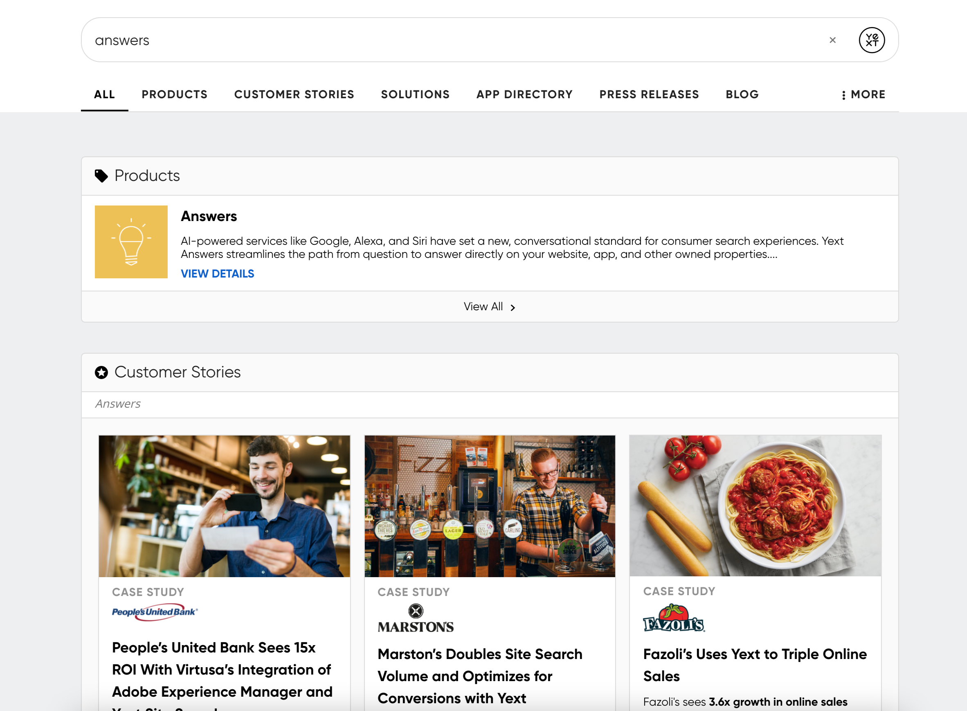Click the Marston's logo

pyautogui.click(x=416, y=618)
